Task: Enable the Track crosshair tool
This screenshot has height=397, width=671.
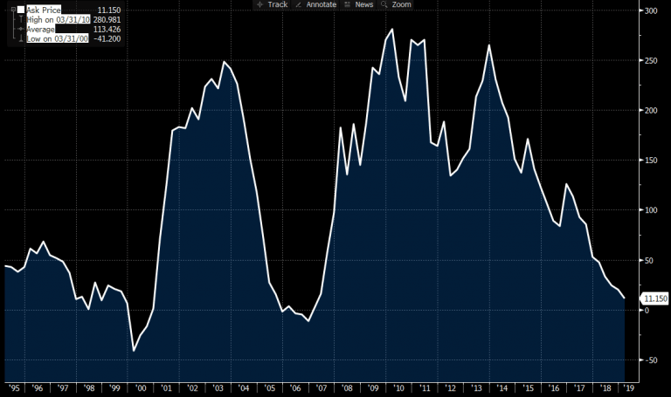Action: point(272,5)
